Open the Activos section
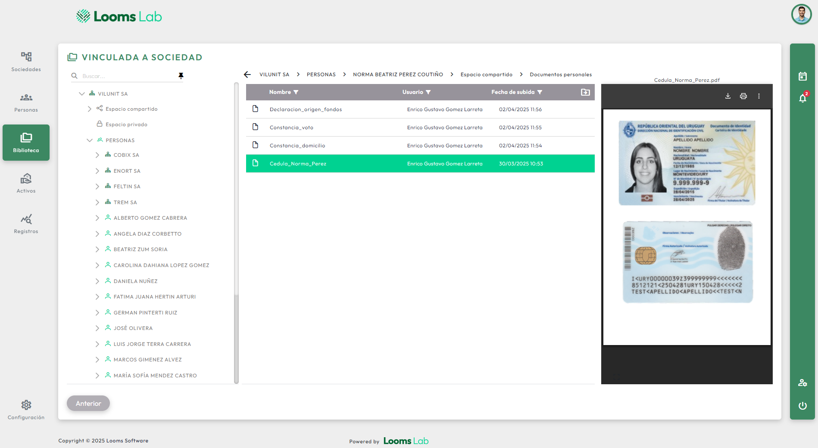The width and height of the screenshot is (818, 448). pyautogui.click(x=26, y=183)
